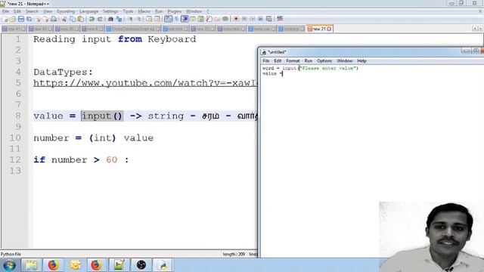Save the current document via toolbar
The height and width of the screenshot is (272, 484).
pos(21,19)
